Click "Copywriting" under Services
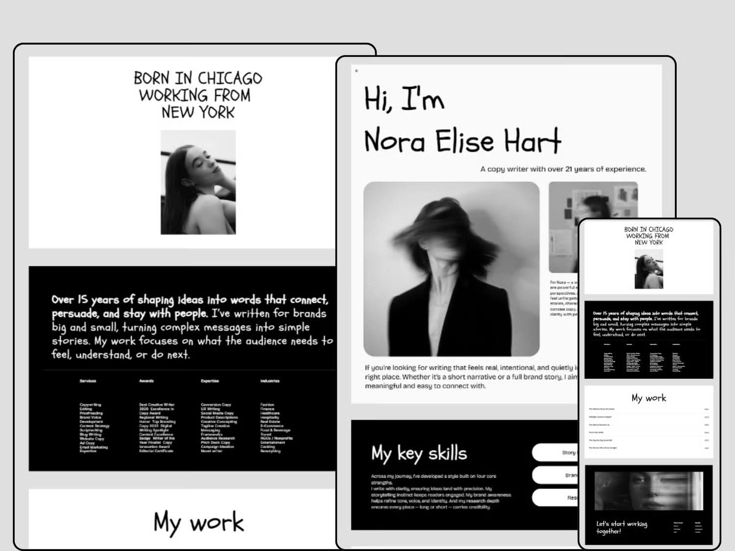Image resolution: width=735 pixels, height=551 pixels. 90,405
